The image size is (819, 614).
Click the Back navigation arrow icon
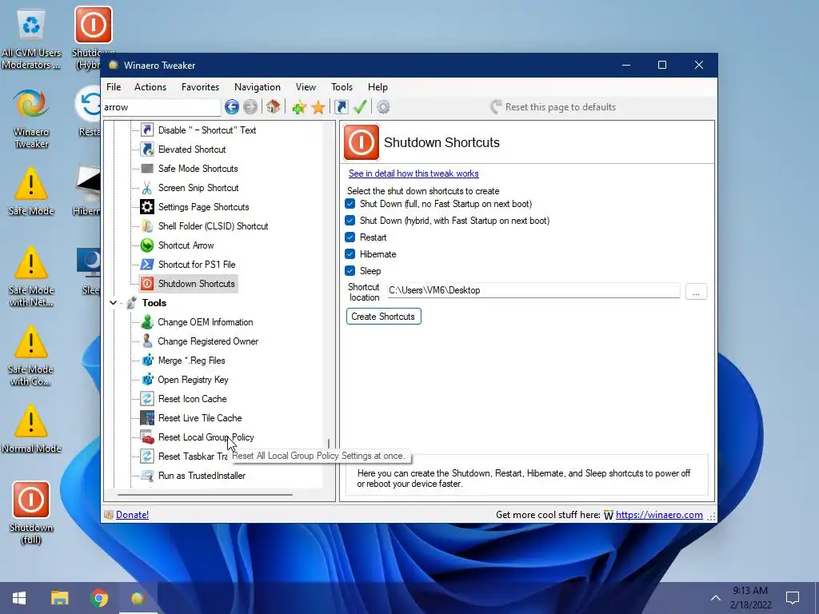click(x=232, y=107)
